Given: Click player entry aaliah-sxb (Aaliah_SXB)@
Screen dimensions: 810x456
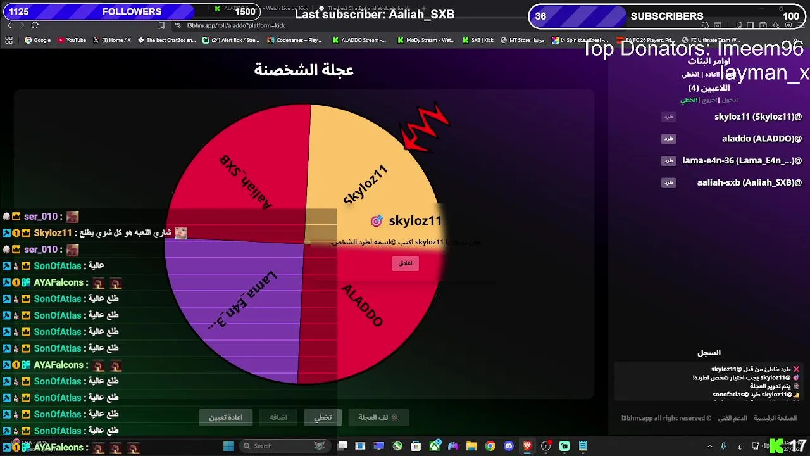Looking at the screenshot, I should click(750, 182).
